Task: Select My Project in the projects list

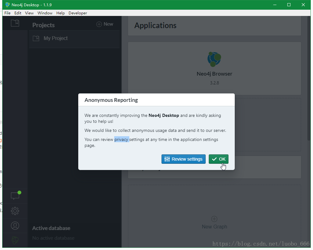Action: click(74, 38)
